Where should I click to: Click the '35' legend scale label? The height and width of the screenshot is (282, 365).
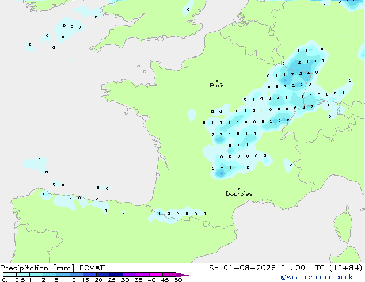[138, 280]
